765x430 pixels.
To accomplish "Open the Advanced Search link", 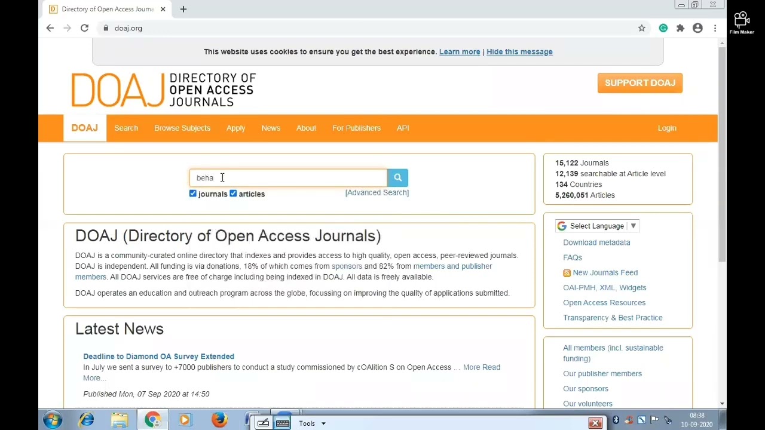I will pyautogui.click(x=377, y=192).
